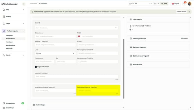The width and height of the screenshot is (194, 110).
Task: Open the English language selector
Action: [175, 4]
